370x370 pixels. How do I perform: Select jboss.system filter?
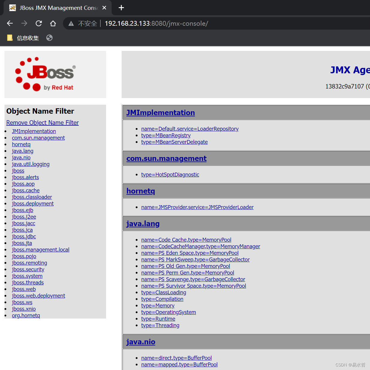coord(27,276)
